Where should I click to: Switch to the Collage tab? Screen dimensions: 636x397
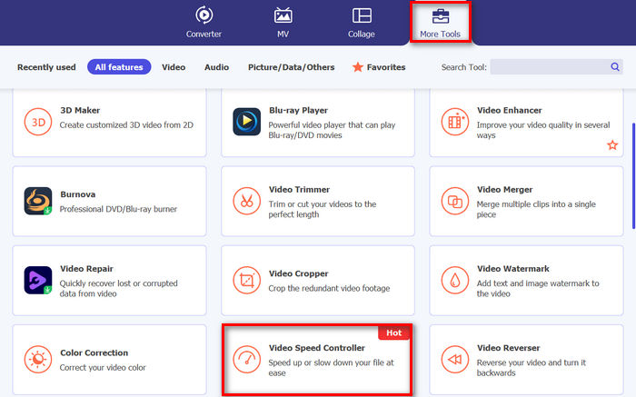click(x=361, y=23)
